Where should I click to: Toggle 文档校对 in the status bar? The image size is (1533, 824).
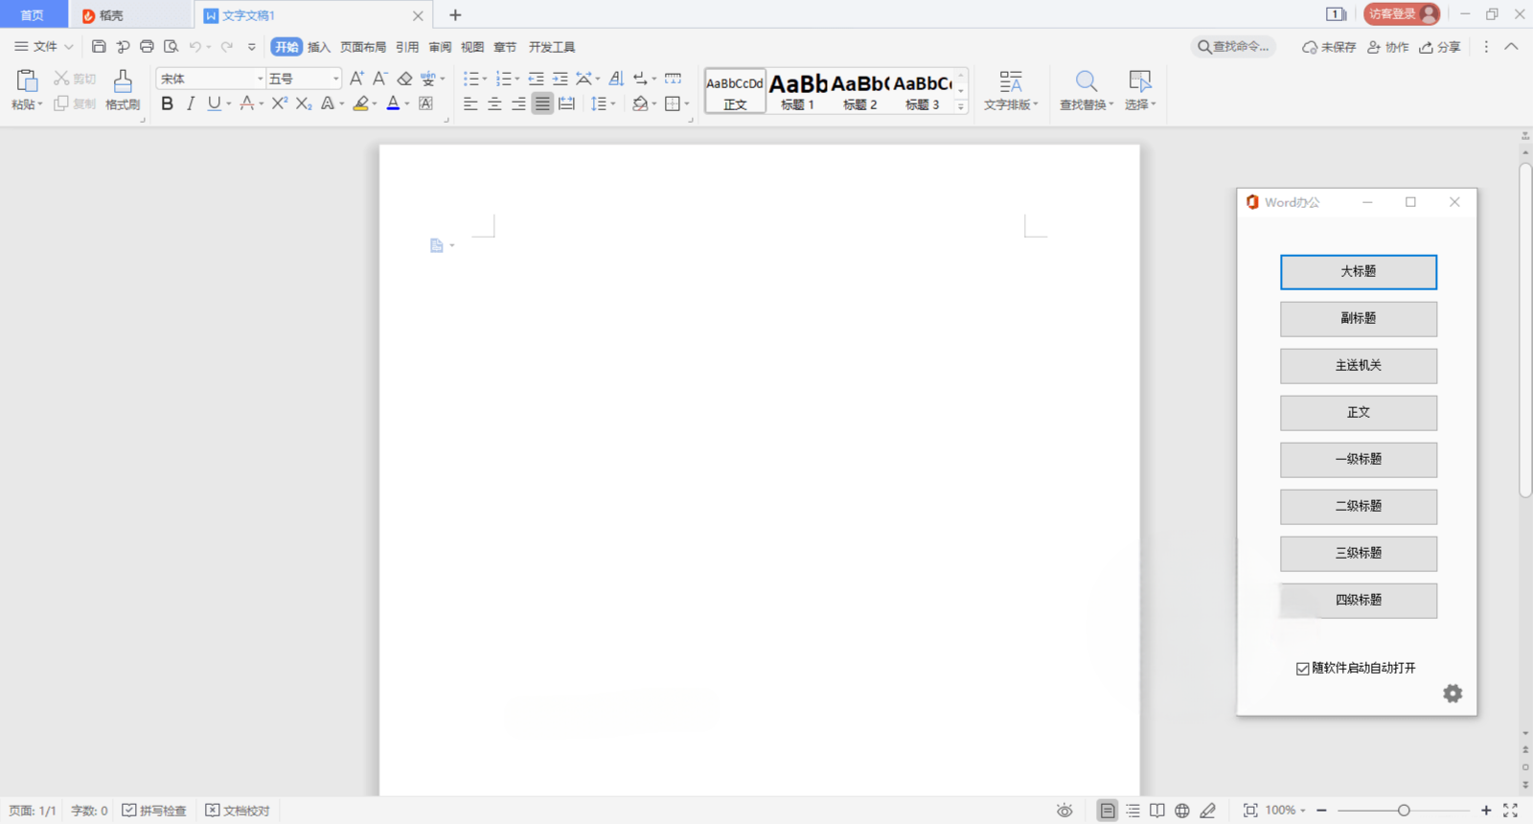pos(238,811)
